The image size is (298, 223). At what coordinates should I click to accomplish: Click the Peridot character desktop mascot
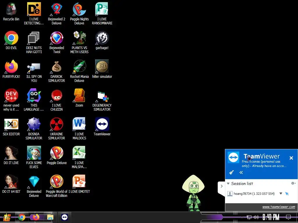193,193
